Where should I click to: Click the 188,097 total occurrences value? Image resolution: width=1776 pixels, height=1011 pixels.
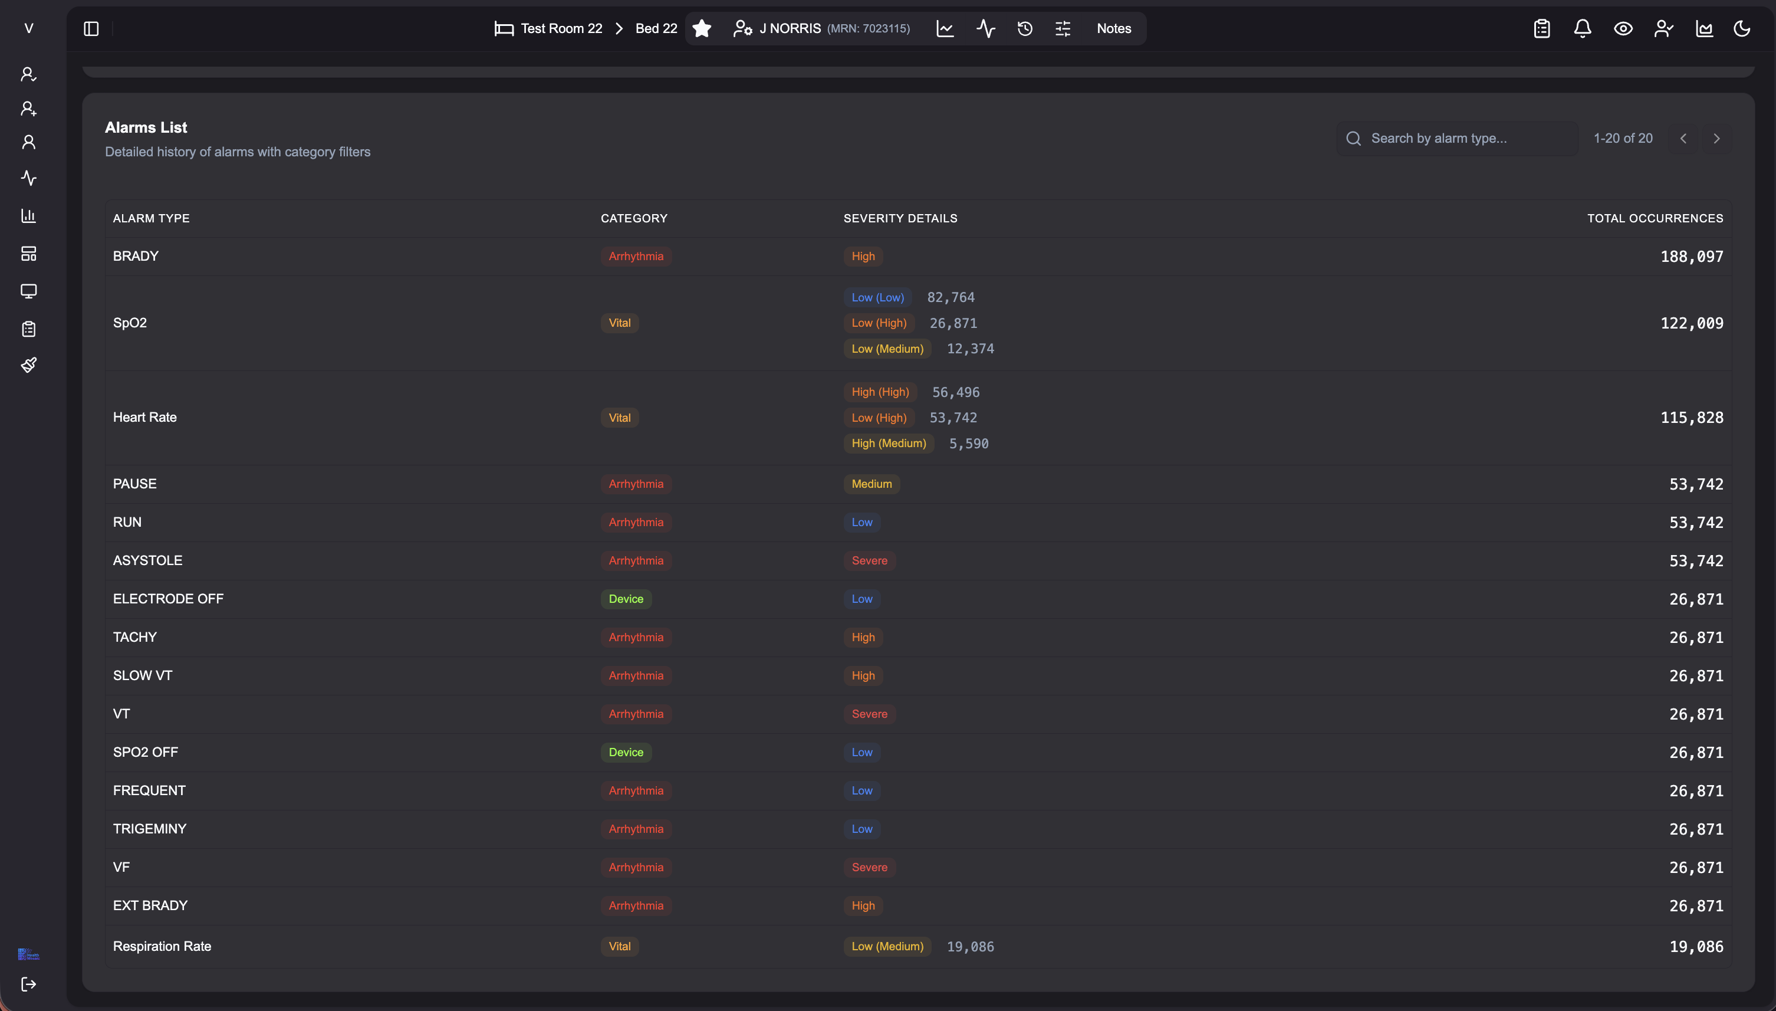tap(1691, 256)
